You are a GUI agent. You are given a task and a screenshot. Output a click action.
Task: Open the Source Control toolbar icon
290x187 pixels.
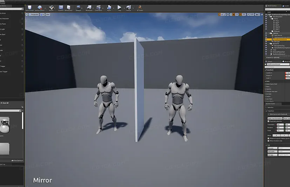40,8
